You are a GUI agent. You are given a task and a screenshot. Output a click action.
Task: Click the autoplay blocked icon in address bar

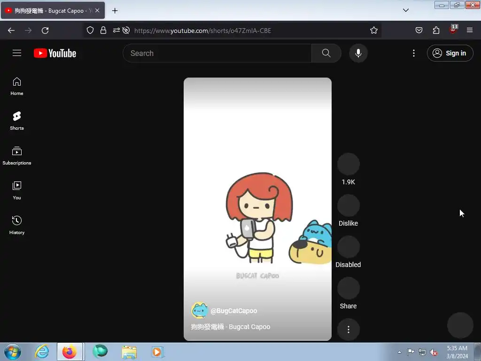tap(126, 30)
